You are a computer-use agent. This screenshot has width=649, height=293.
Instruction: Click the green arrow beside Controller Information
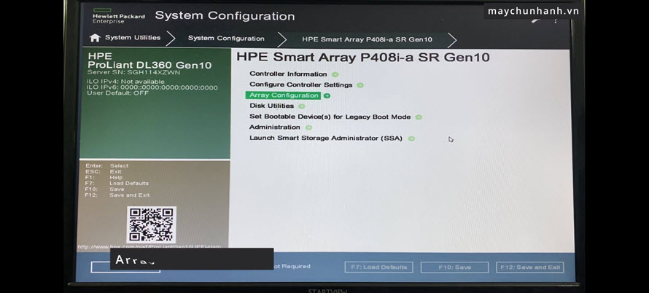tap(335, 74)
